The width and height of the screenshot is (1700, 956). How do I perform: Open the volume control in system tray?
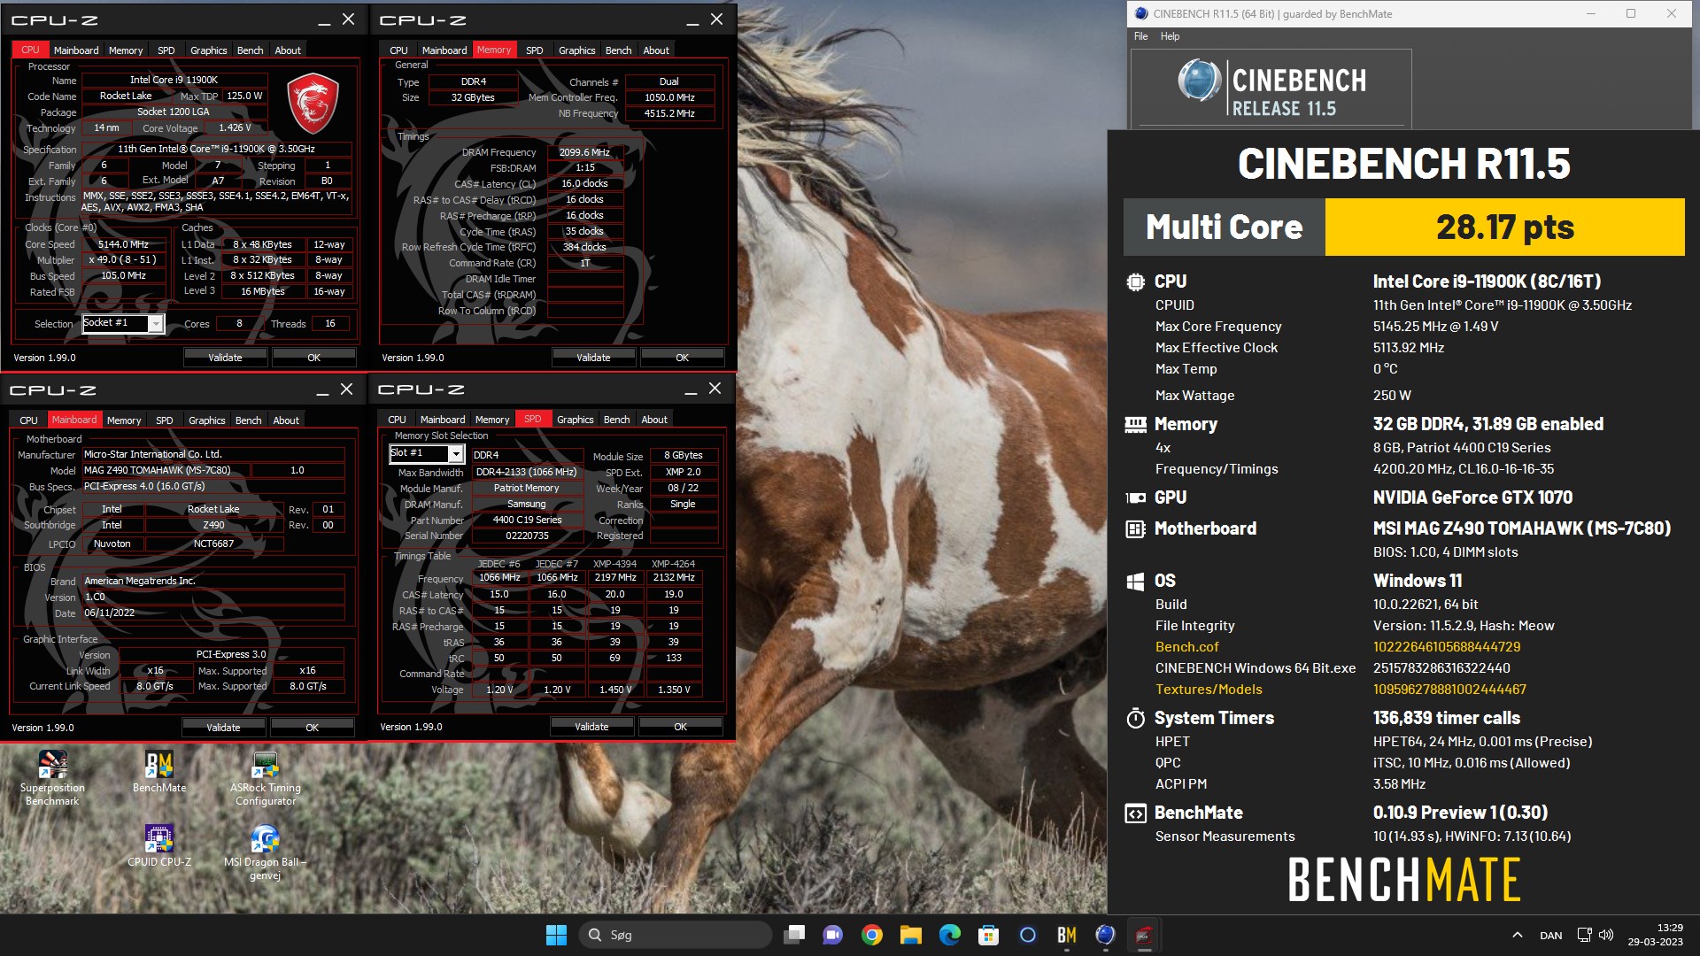[x=1606, y=935]
